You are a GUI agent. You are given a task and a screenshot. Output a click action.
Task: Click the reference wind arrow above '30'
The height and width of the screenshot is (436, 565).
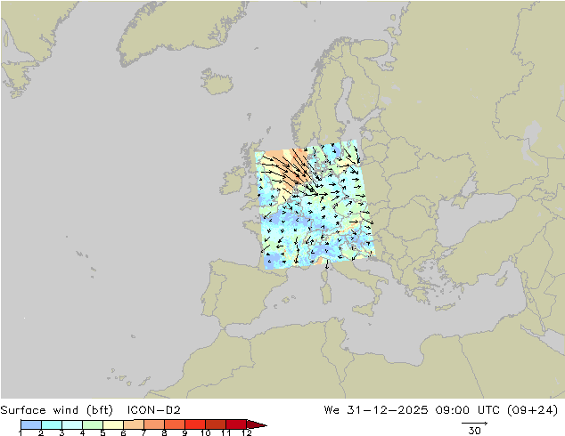pyautogui.click(x=475, y=423)
